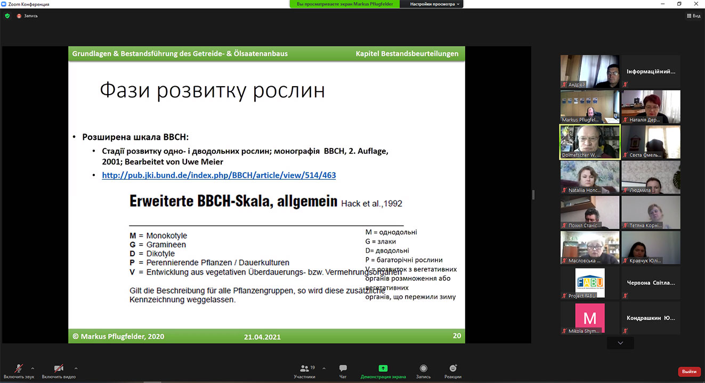Viewport: 705px width, 383px height.
Task: Open the Чат chat panel
Action: 343,371
